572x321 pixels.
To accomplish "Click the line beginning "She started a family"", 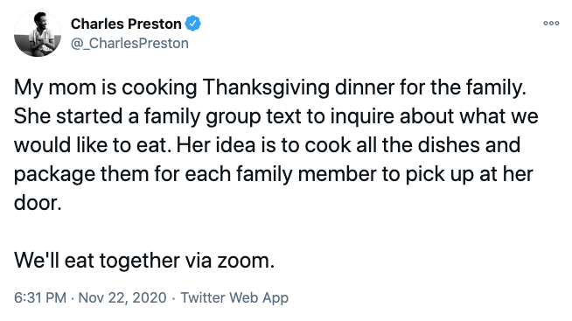I will [x=276, y=116].
